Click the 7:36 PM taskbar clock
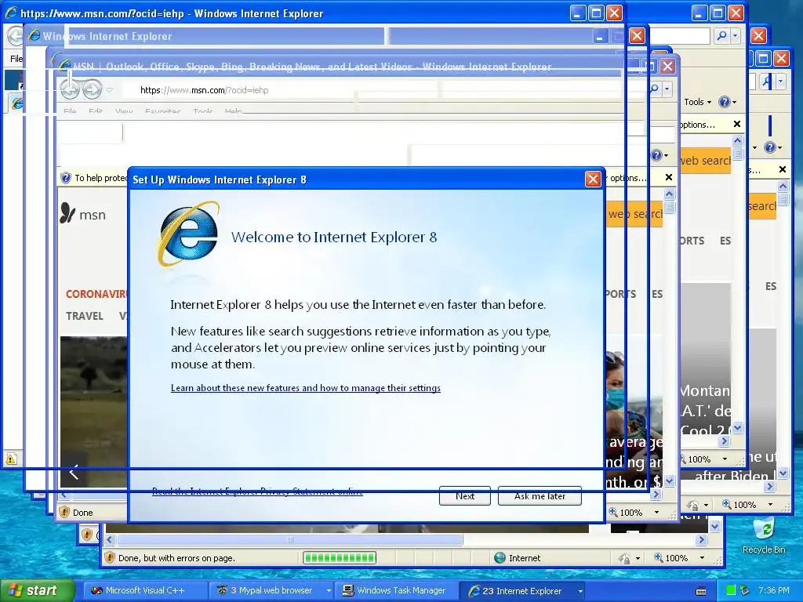 [773, 591]
